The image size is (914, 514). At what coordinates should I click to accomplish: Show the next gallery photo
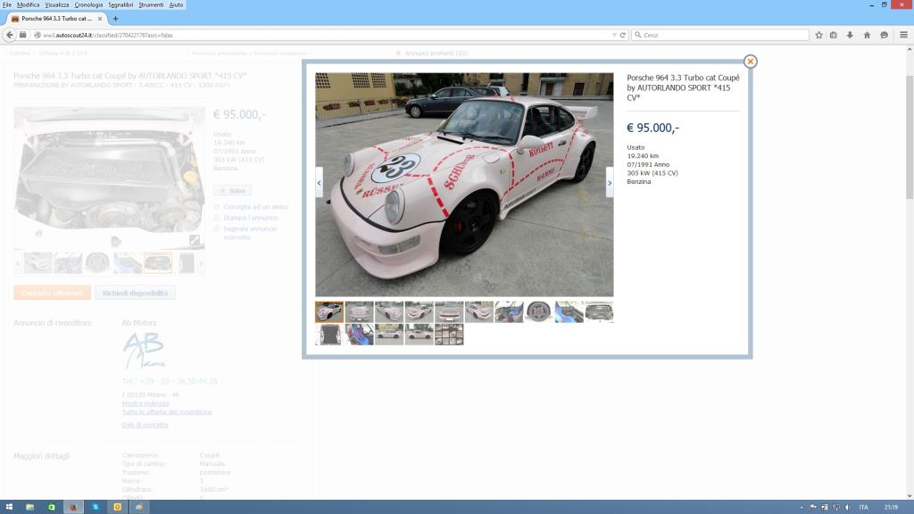(x=610, y=182)
